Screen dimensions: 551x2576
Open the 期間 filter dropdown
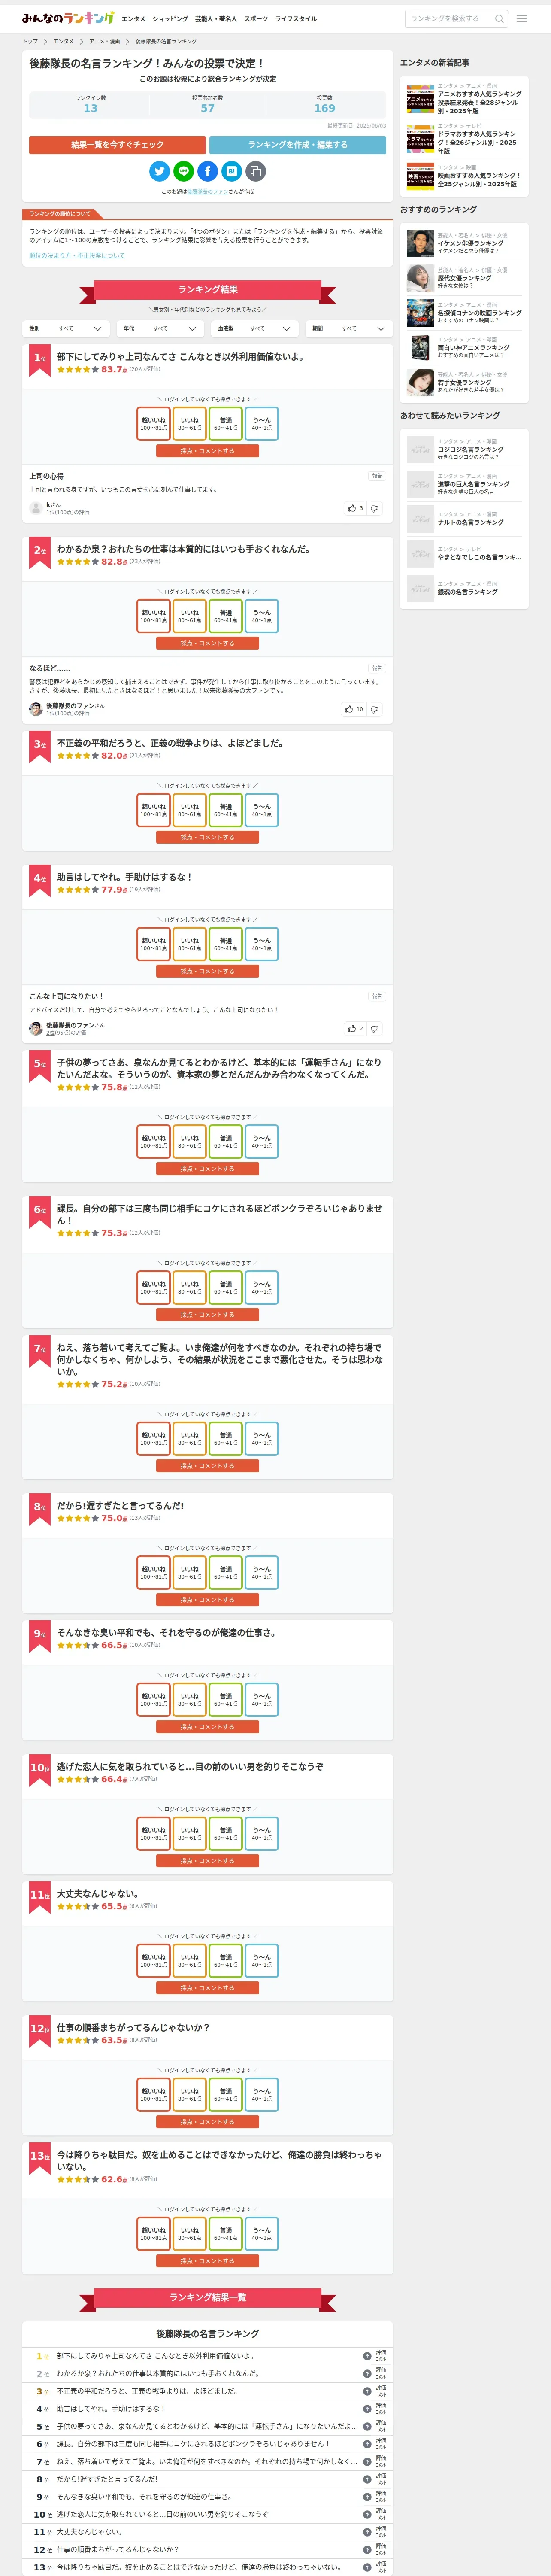point(349,328)
